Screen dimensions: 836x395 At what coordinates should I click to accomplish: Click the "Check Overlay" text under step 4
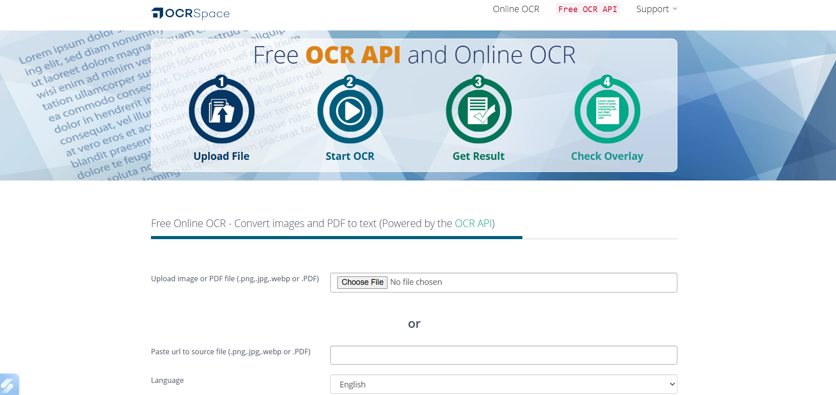pyautogui.click(x=607, y=156)
